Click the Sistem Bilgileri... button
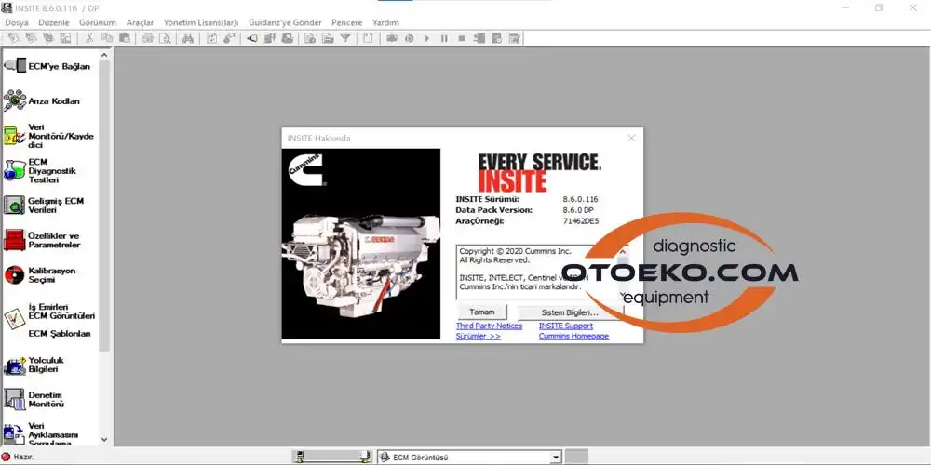 [x=570, y=312]
